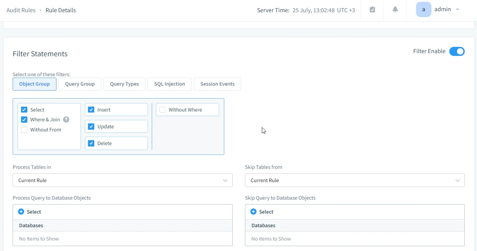Click the Where & Join help icon

tap(66, 120)
